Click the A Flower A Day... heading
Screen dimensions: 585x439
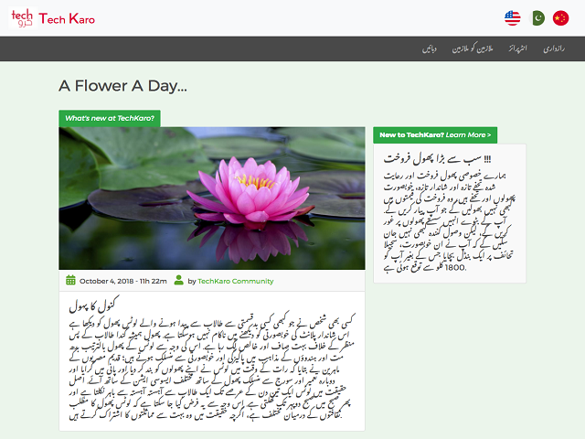coord(122,86)
